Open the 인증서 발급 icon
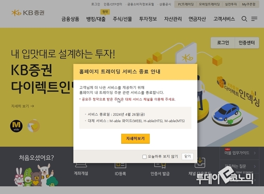The width and height of the screenshot is (264, 194). [160, 165]
